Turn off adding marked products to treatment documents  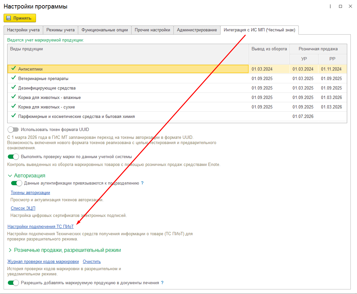point(13,283)
